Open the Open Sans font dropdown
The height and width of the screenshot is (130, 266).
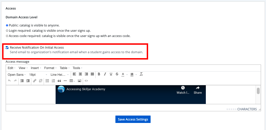click(x=17, y=75)
